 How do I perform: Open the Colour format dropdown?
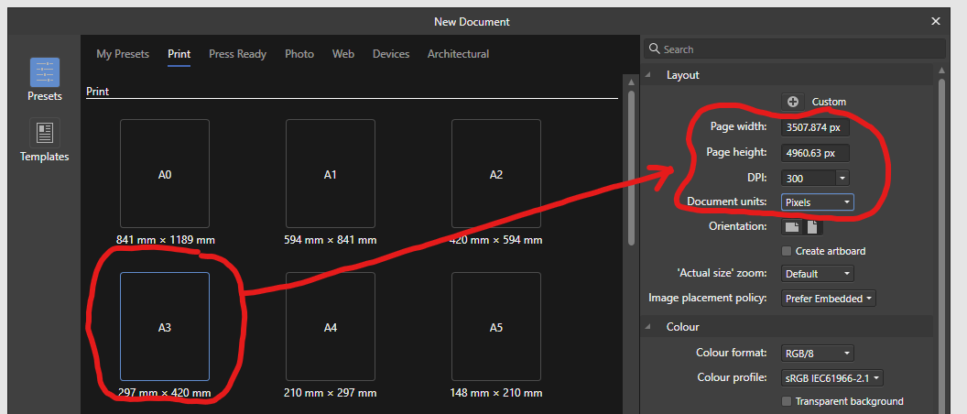818,354
